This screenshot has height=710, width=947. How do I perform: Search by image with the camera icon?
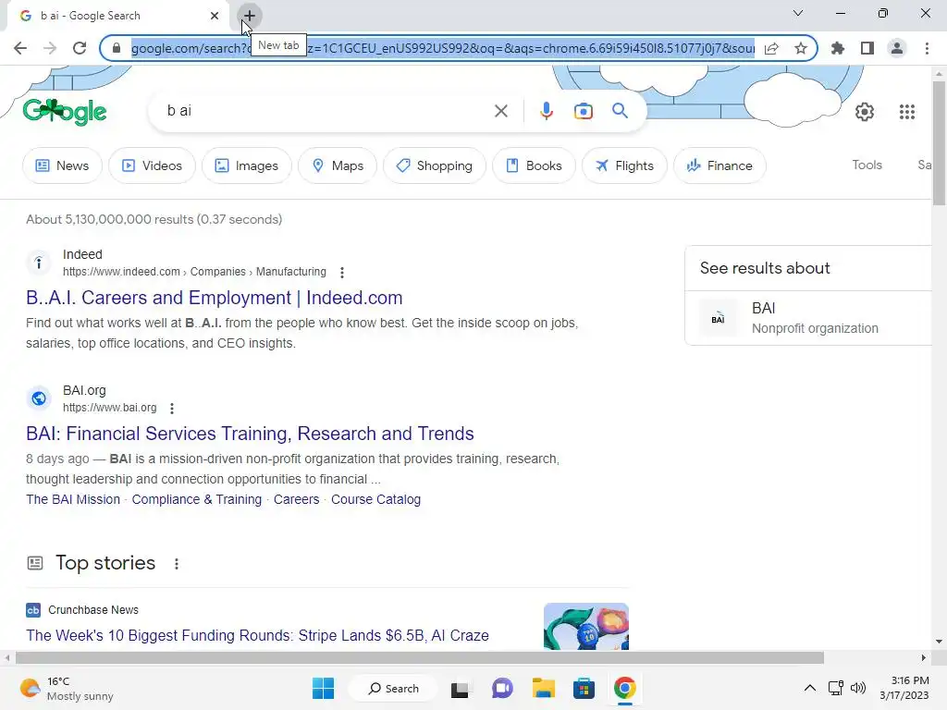[584, 111]
